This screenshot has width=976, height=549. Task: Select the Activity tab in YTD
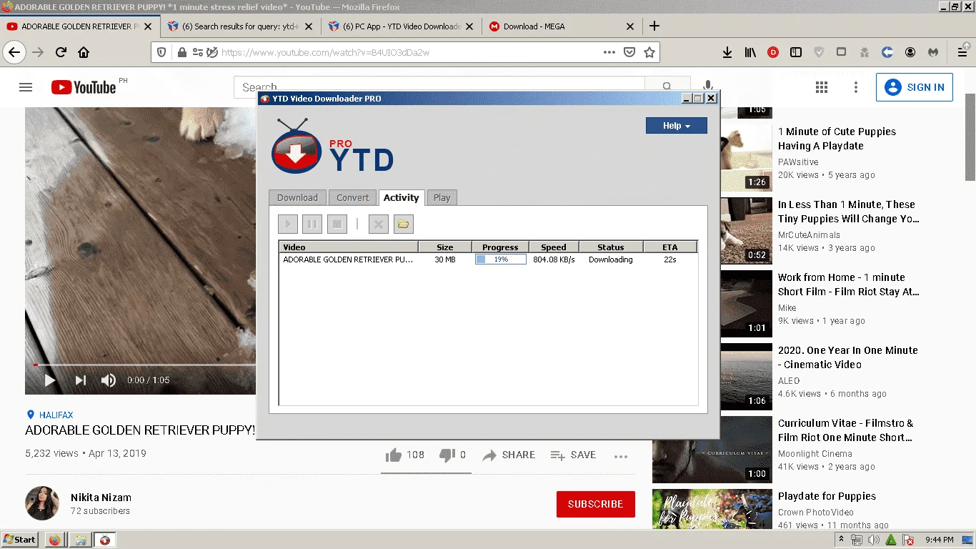click(x=401, y=198)
